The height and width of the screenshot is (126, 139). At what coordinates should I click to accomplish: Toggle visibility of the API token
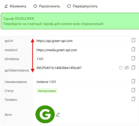pyautogui.click(x=127, y=68)
